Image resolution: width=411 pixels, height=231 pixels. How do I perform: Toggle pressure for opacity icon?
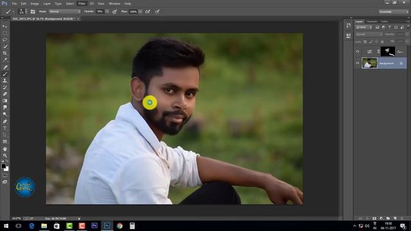click(114, 12)
